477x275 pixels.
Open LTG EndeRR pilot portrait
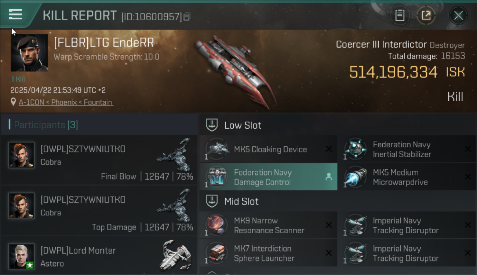(29, 53)
